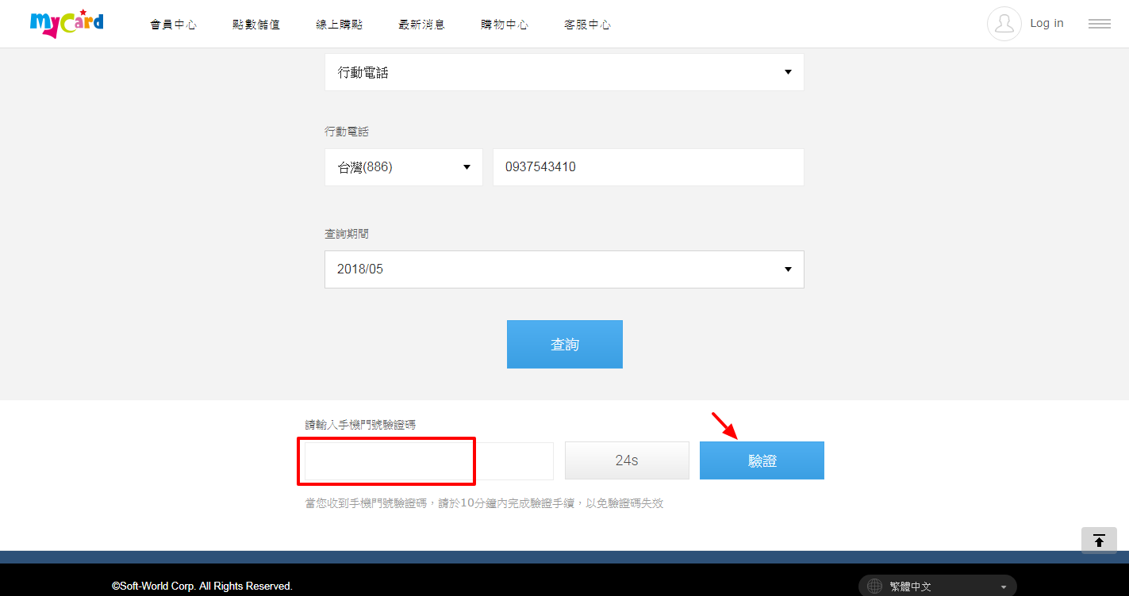Open the 繁體中文 language selector
The width and height of the screenshot is (1129, 596).
(937, 586)
